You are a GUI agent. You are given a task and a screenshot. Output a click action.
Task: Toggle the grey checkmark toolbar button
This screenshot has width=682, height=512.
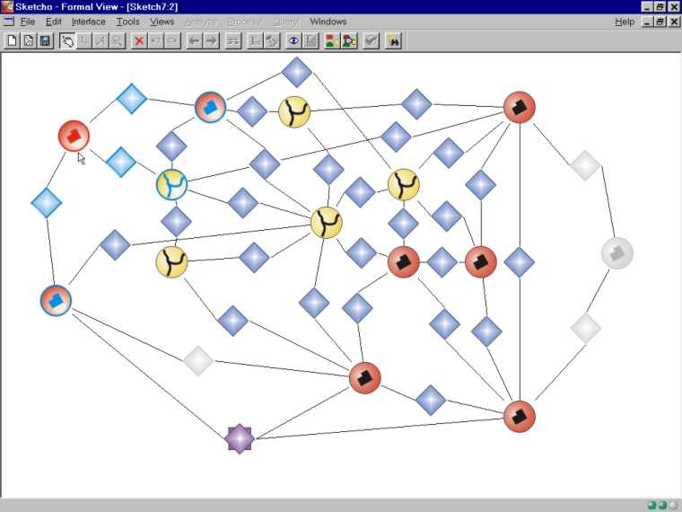371,40
